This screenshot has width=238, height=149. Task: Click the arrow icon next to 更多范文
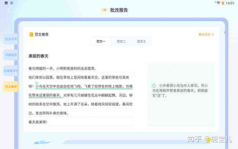coord(213,34)
